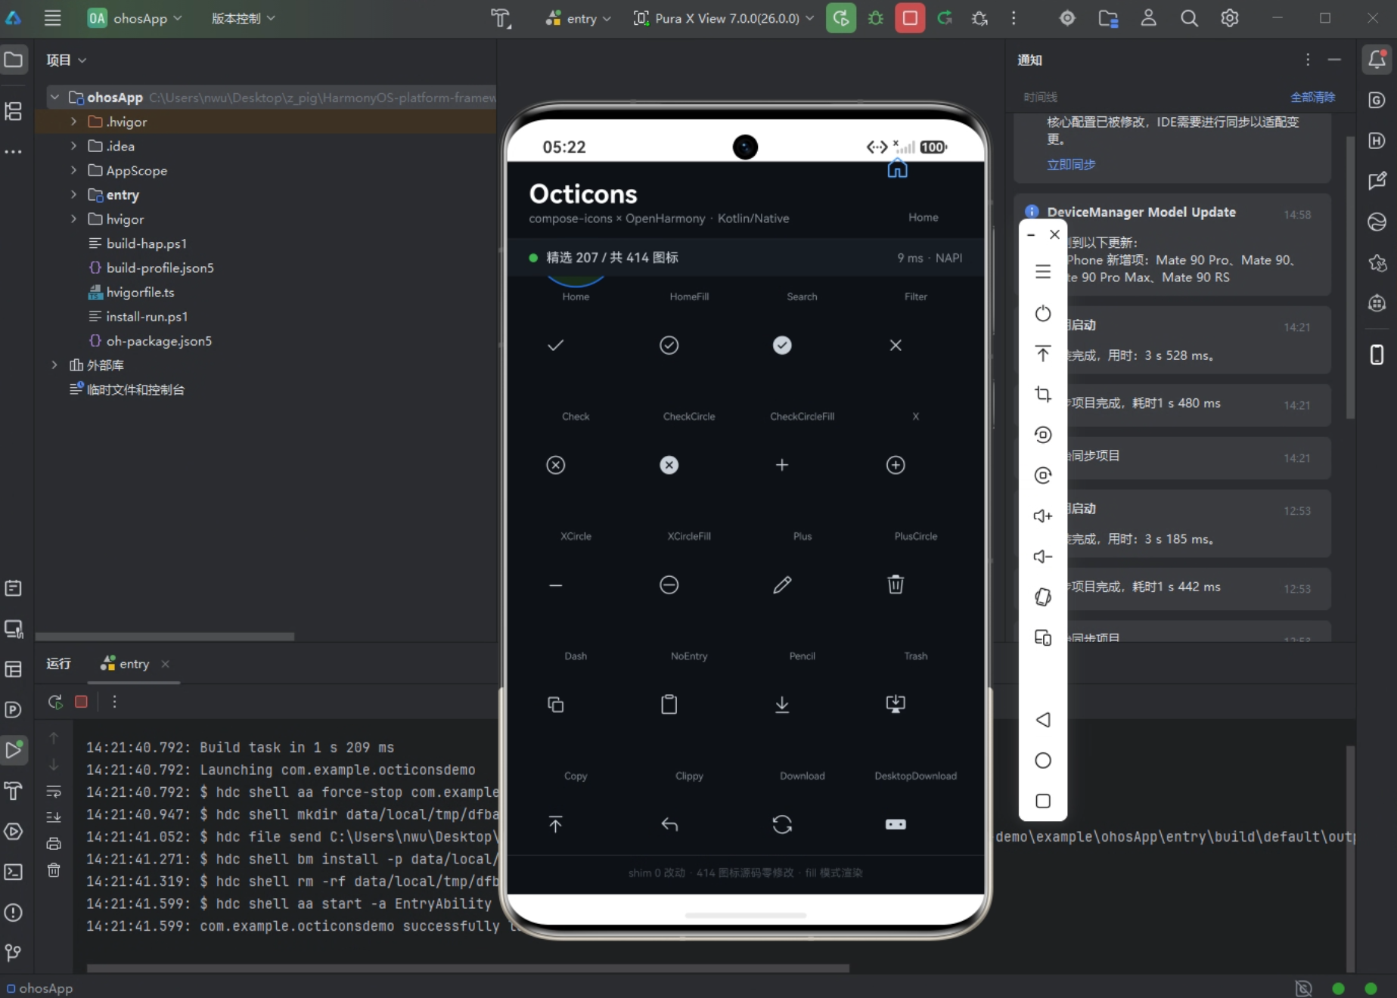The width and height of the screenshot is (1397, 998).
Task: Expand the 外部库 node
Action: click(54, 365)
